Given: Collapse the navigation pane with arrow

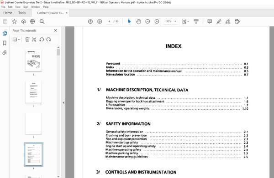Looking at the screenshot, I should point(63,103).
